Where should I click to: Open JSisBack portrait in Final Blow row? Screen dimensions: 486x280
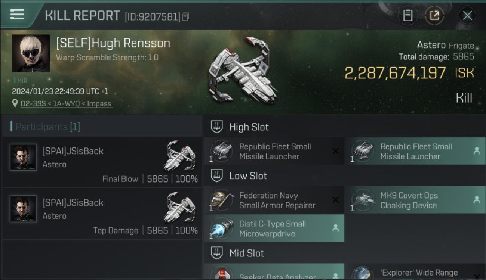23,157
